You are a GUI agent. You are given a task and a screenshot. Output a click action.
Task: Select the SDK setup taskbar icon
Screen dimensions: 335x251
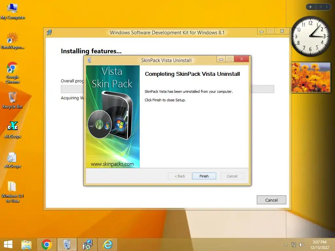coord(87,244)
